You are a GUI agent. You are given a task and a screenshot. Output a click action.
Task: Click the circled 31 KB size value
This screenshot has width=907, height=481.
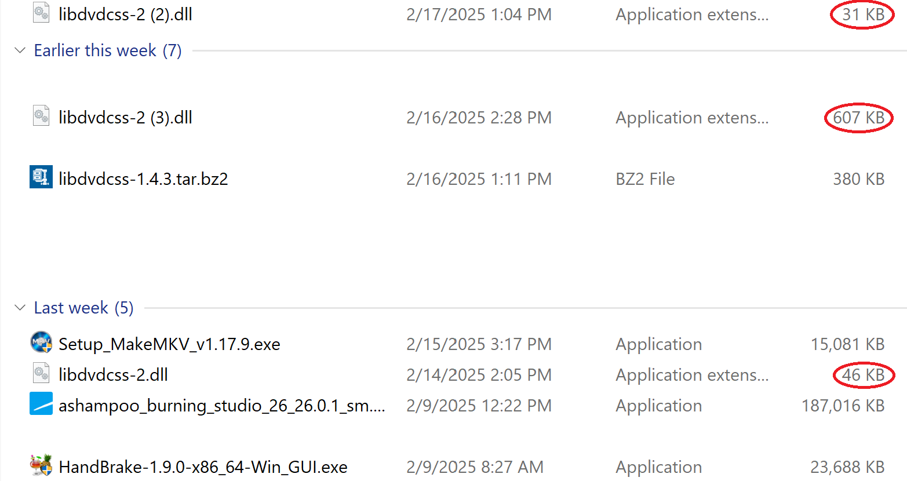point(863,14)
